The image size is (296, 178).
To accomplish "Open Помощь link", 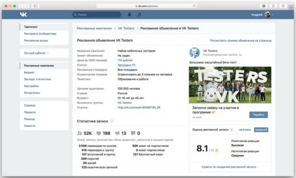I will 30,119.
